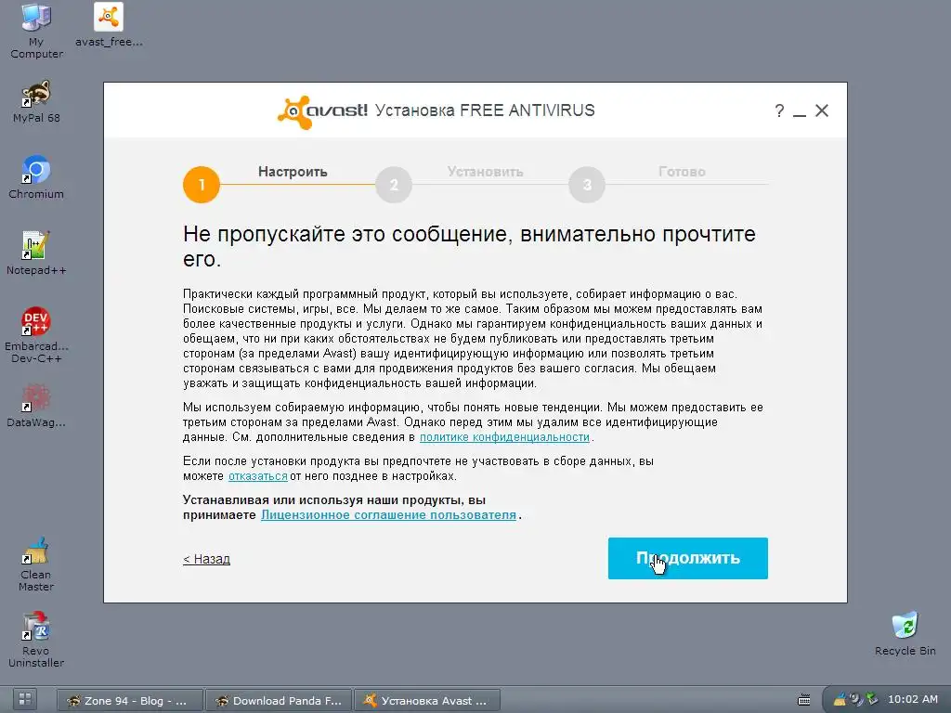This screenshot has height=713, width=951.
Task: Select the Notepad++ desktop icon
Action: click(x=36, y=253)
